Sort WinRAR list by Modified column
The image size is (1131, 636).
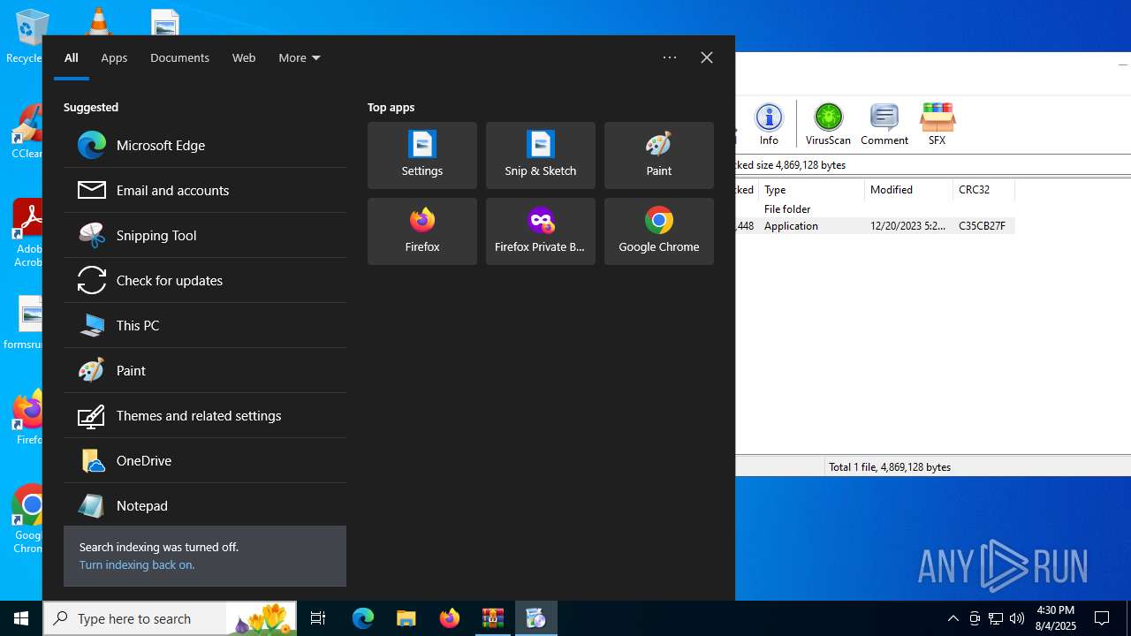click(x=908, y=190)
